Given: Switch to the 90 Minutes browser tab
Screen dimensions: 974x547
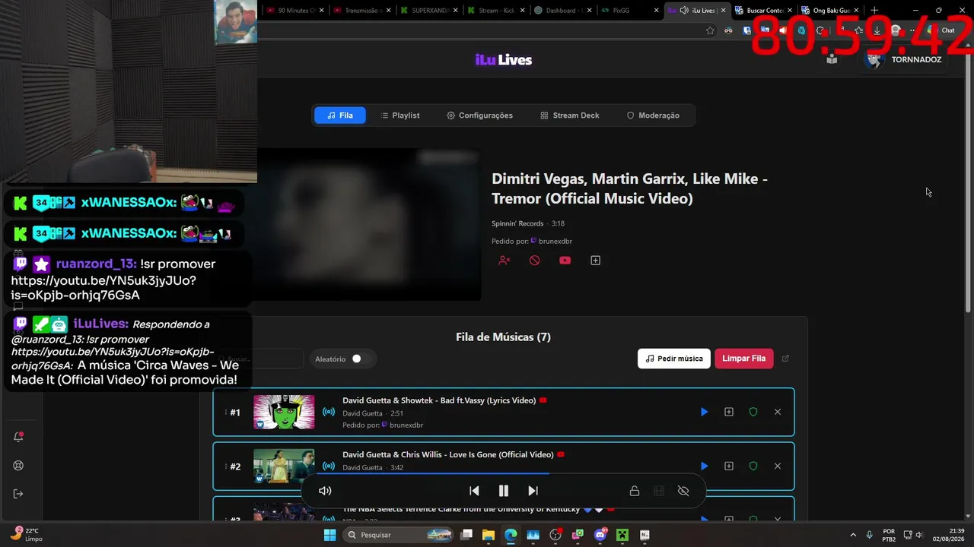Looking at the screenshot, I should point(297,11).
